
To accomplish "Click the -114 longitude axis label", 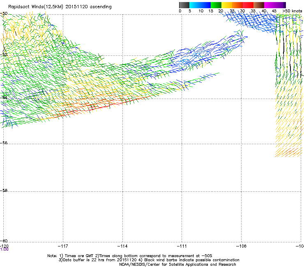I will (122, 246).
